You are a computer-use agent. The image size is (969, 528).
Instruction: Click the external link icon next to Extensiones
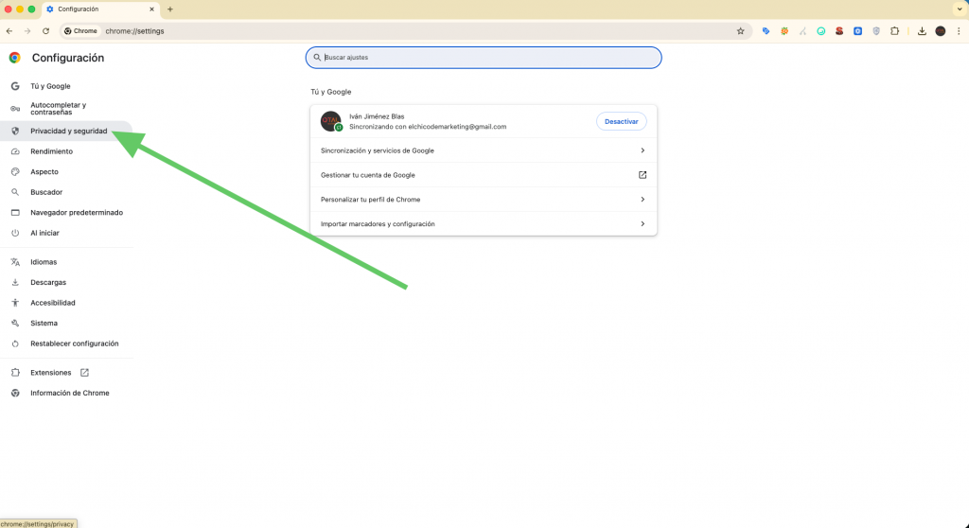click(84, 373)
